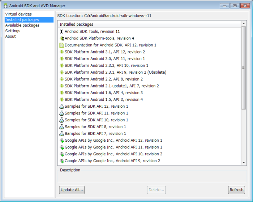Select 'Samples for SDK API 7, revision 1'
Image resolution: width=253 pixels, height=202 pixels.
pyautogui.click(x=150, y=134)
